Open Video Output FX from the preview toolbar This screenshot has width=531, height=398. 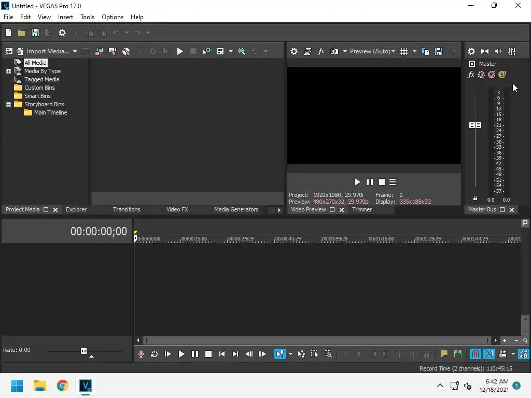[x=320, y=51]
